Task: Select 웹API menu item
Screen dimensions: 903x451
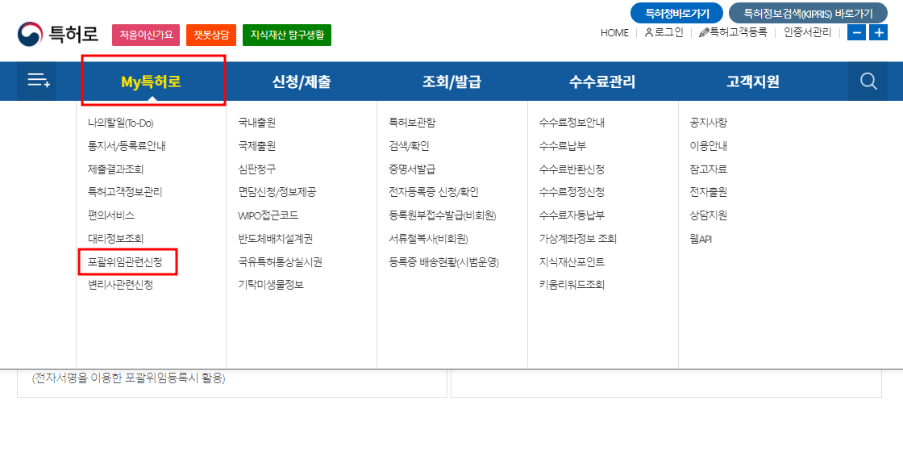Action: (x=701, y=239)
